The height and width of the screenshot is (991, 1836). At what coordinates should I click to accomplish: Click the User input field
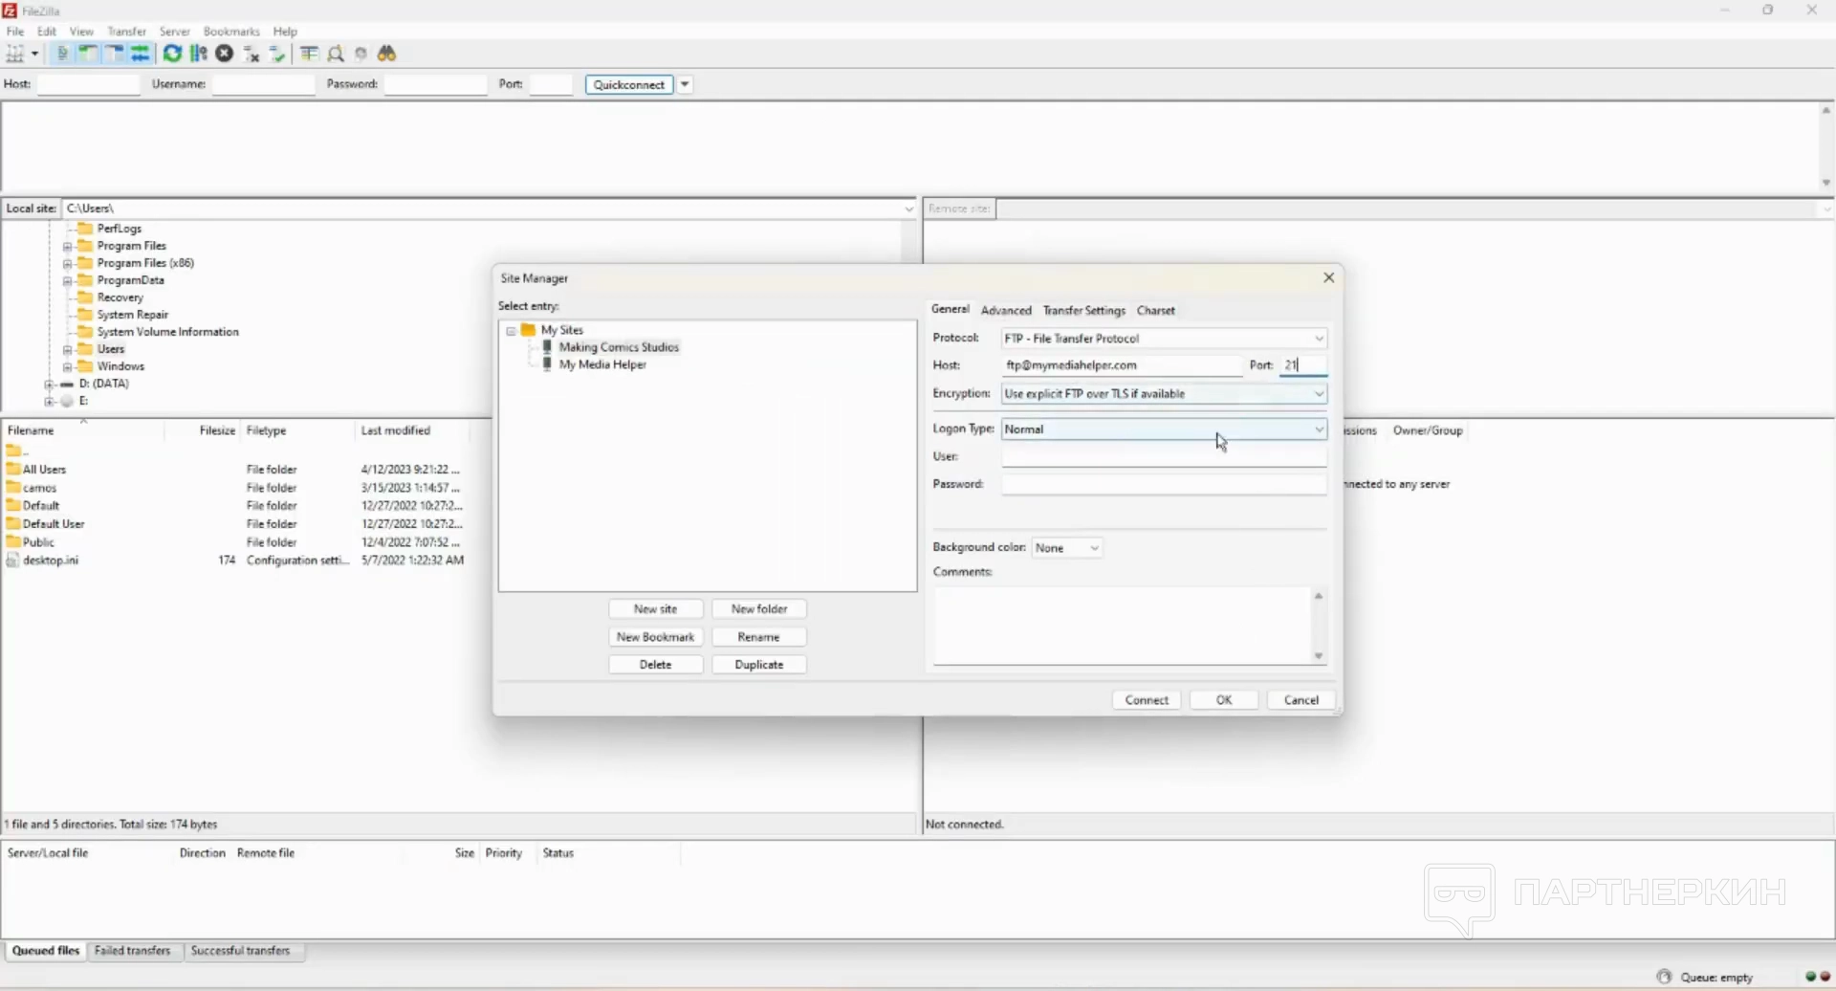[x=1164, y=457]
